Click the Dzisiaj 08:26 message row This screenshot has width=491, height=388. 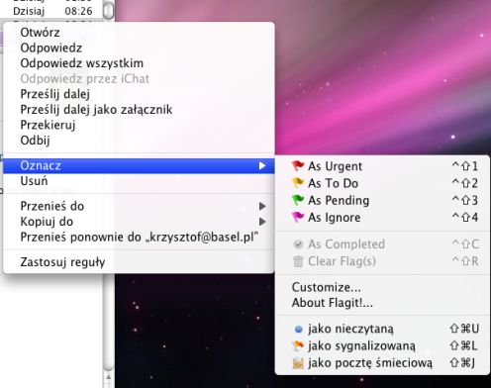(52, 11)
